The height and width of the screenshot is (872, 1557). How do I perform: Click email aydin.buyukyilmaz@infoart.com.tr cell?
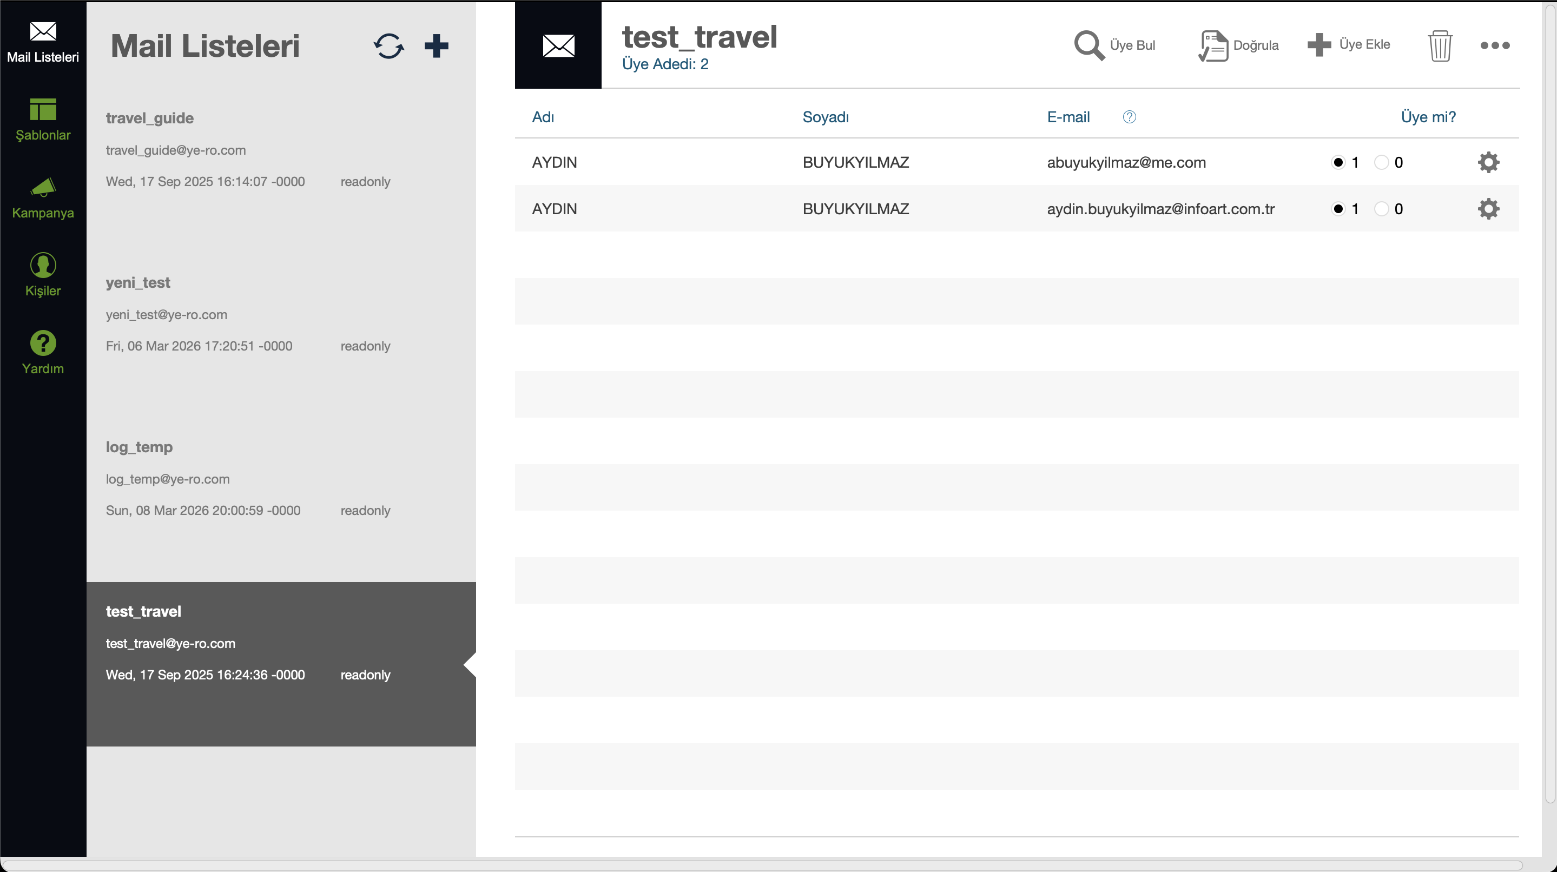pyautogui.click(x=1160, y=209)
